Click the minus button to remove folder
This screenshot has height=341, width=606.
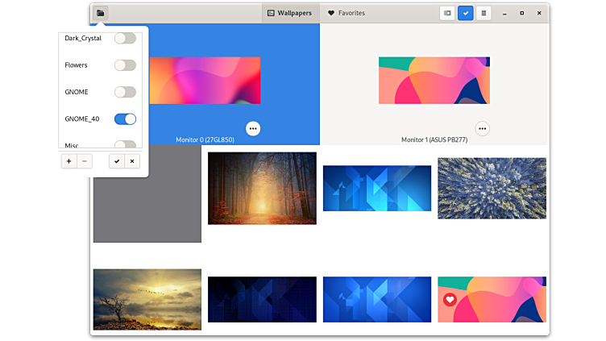coord(85,161)
